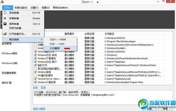Click 可以删除 in the WP虚拟机缓存 row

click(69, 75)
